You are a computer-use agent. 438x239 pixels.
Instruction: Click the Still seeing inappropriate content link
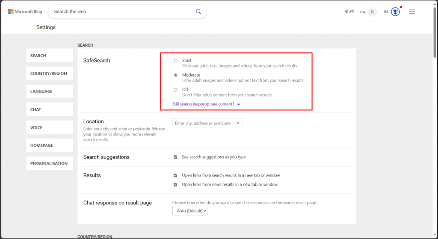(203, 104)
